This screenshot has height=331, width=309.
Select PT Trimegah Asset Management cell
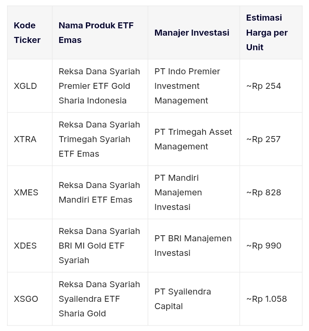coord(193,139)
